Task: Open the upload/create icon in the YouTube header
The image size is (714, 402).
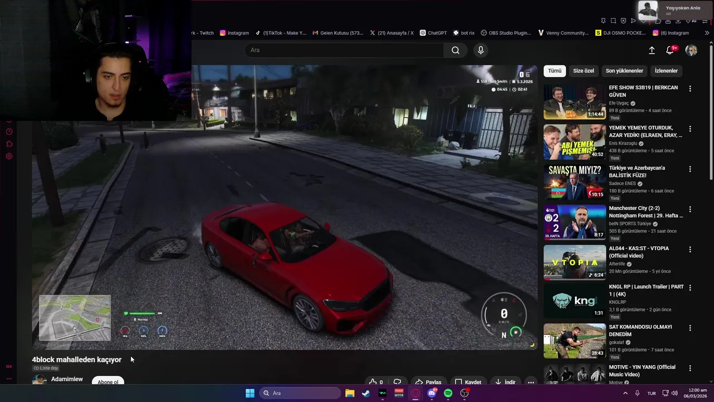Action: [652, 50]
